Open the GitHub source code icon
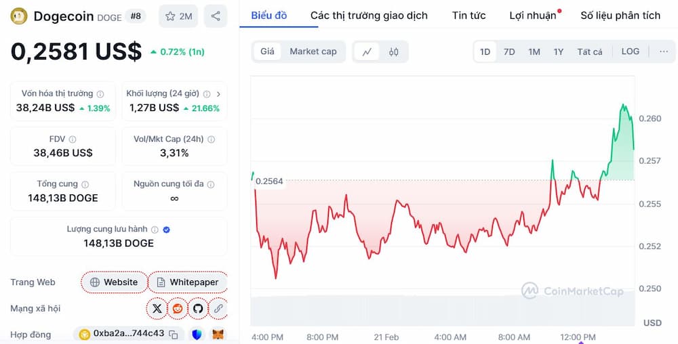The image size is (678, 344). click(198, 308)
